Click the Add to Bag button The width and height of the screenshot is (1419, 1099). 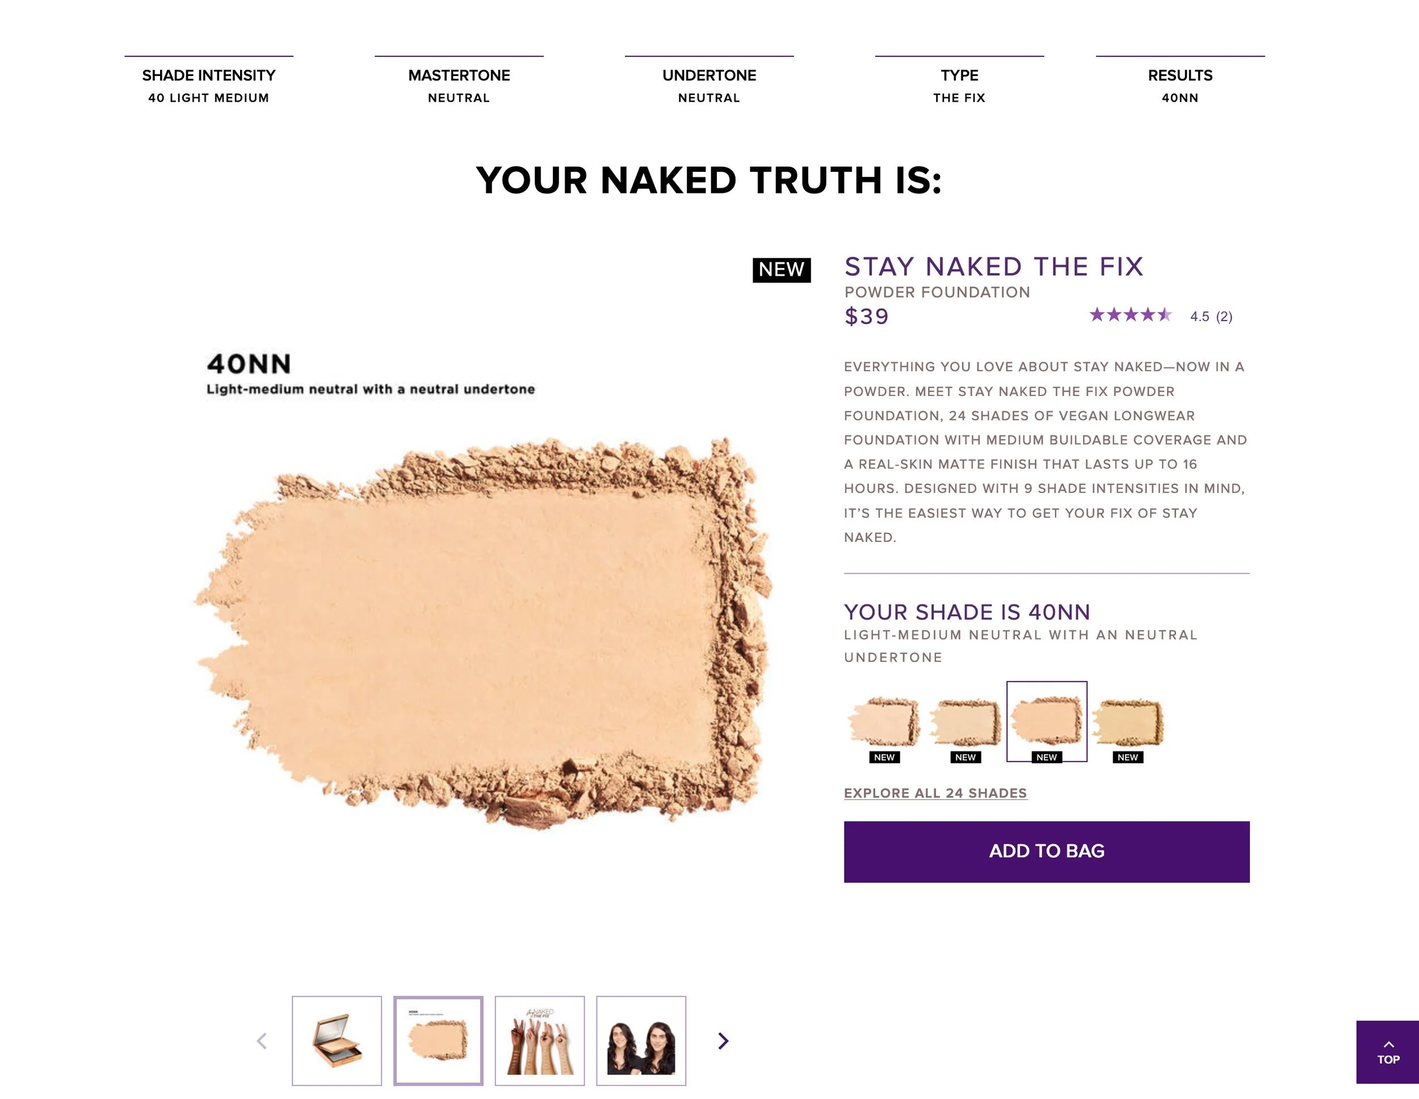click(1047, 852)
